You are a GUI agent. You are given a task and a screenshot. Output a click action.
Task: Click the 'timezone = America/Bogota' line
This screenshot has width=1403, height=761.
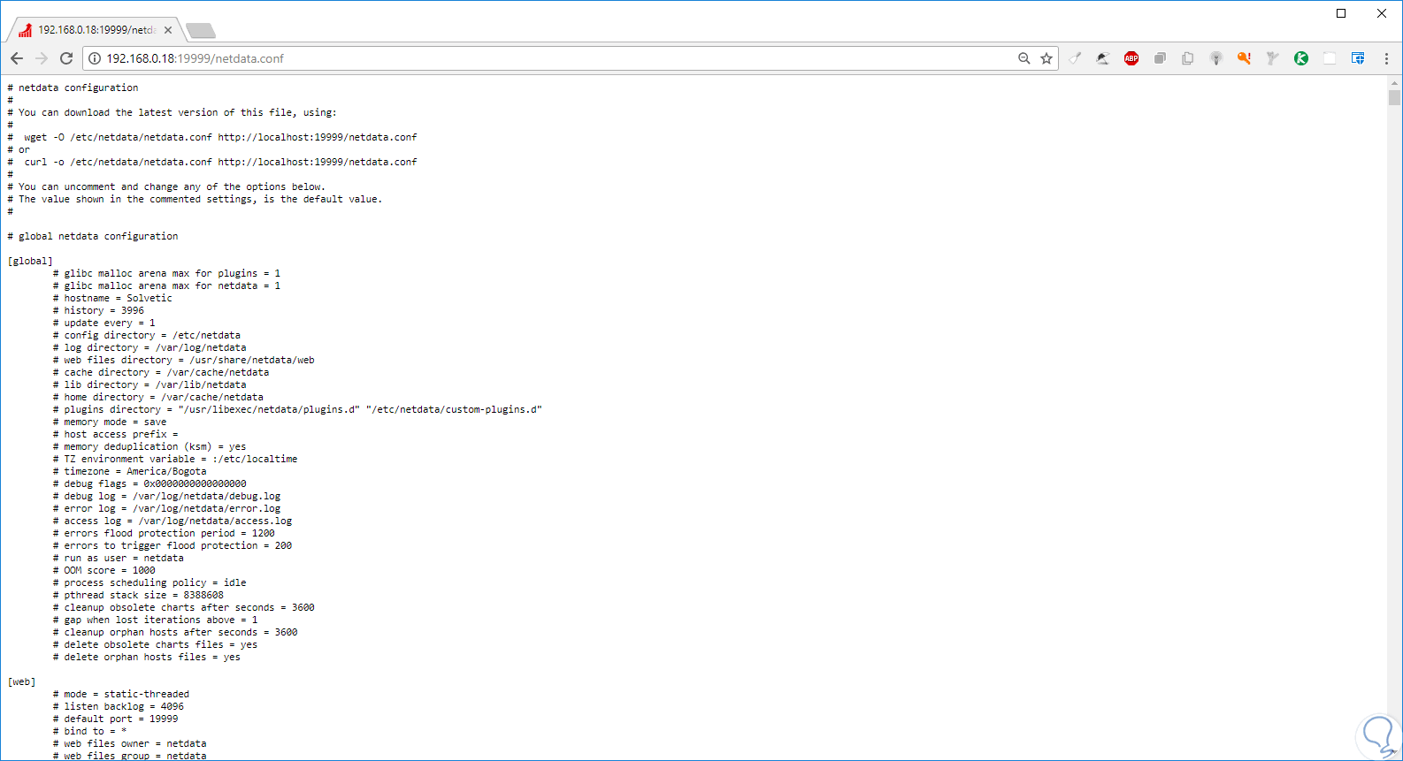129,471
